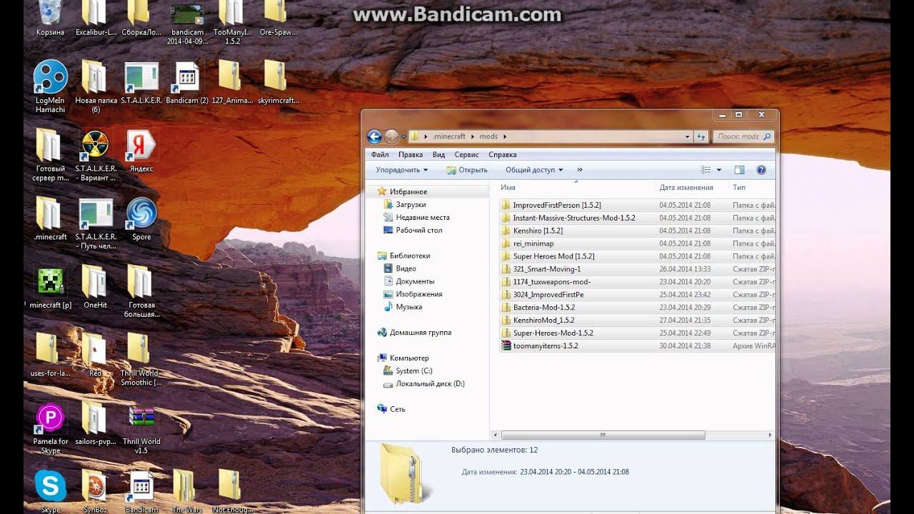Click arrow between .minecraft and mods
914x514 pixels.
(x=473, y=136)
